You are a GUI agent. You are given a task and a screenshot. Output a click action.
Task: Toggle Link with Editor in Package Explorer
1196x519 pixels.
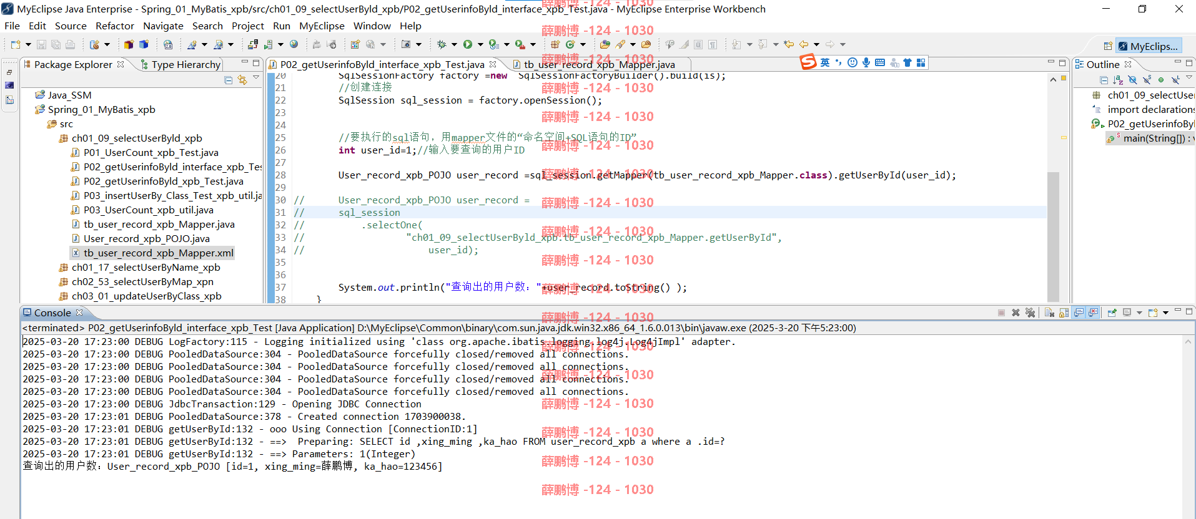(242, 80)
